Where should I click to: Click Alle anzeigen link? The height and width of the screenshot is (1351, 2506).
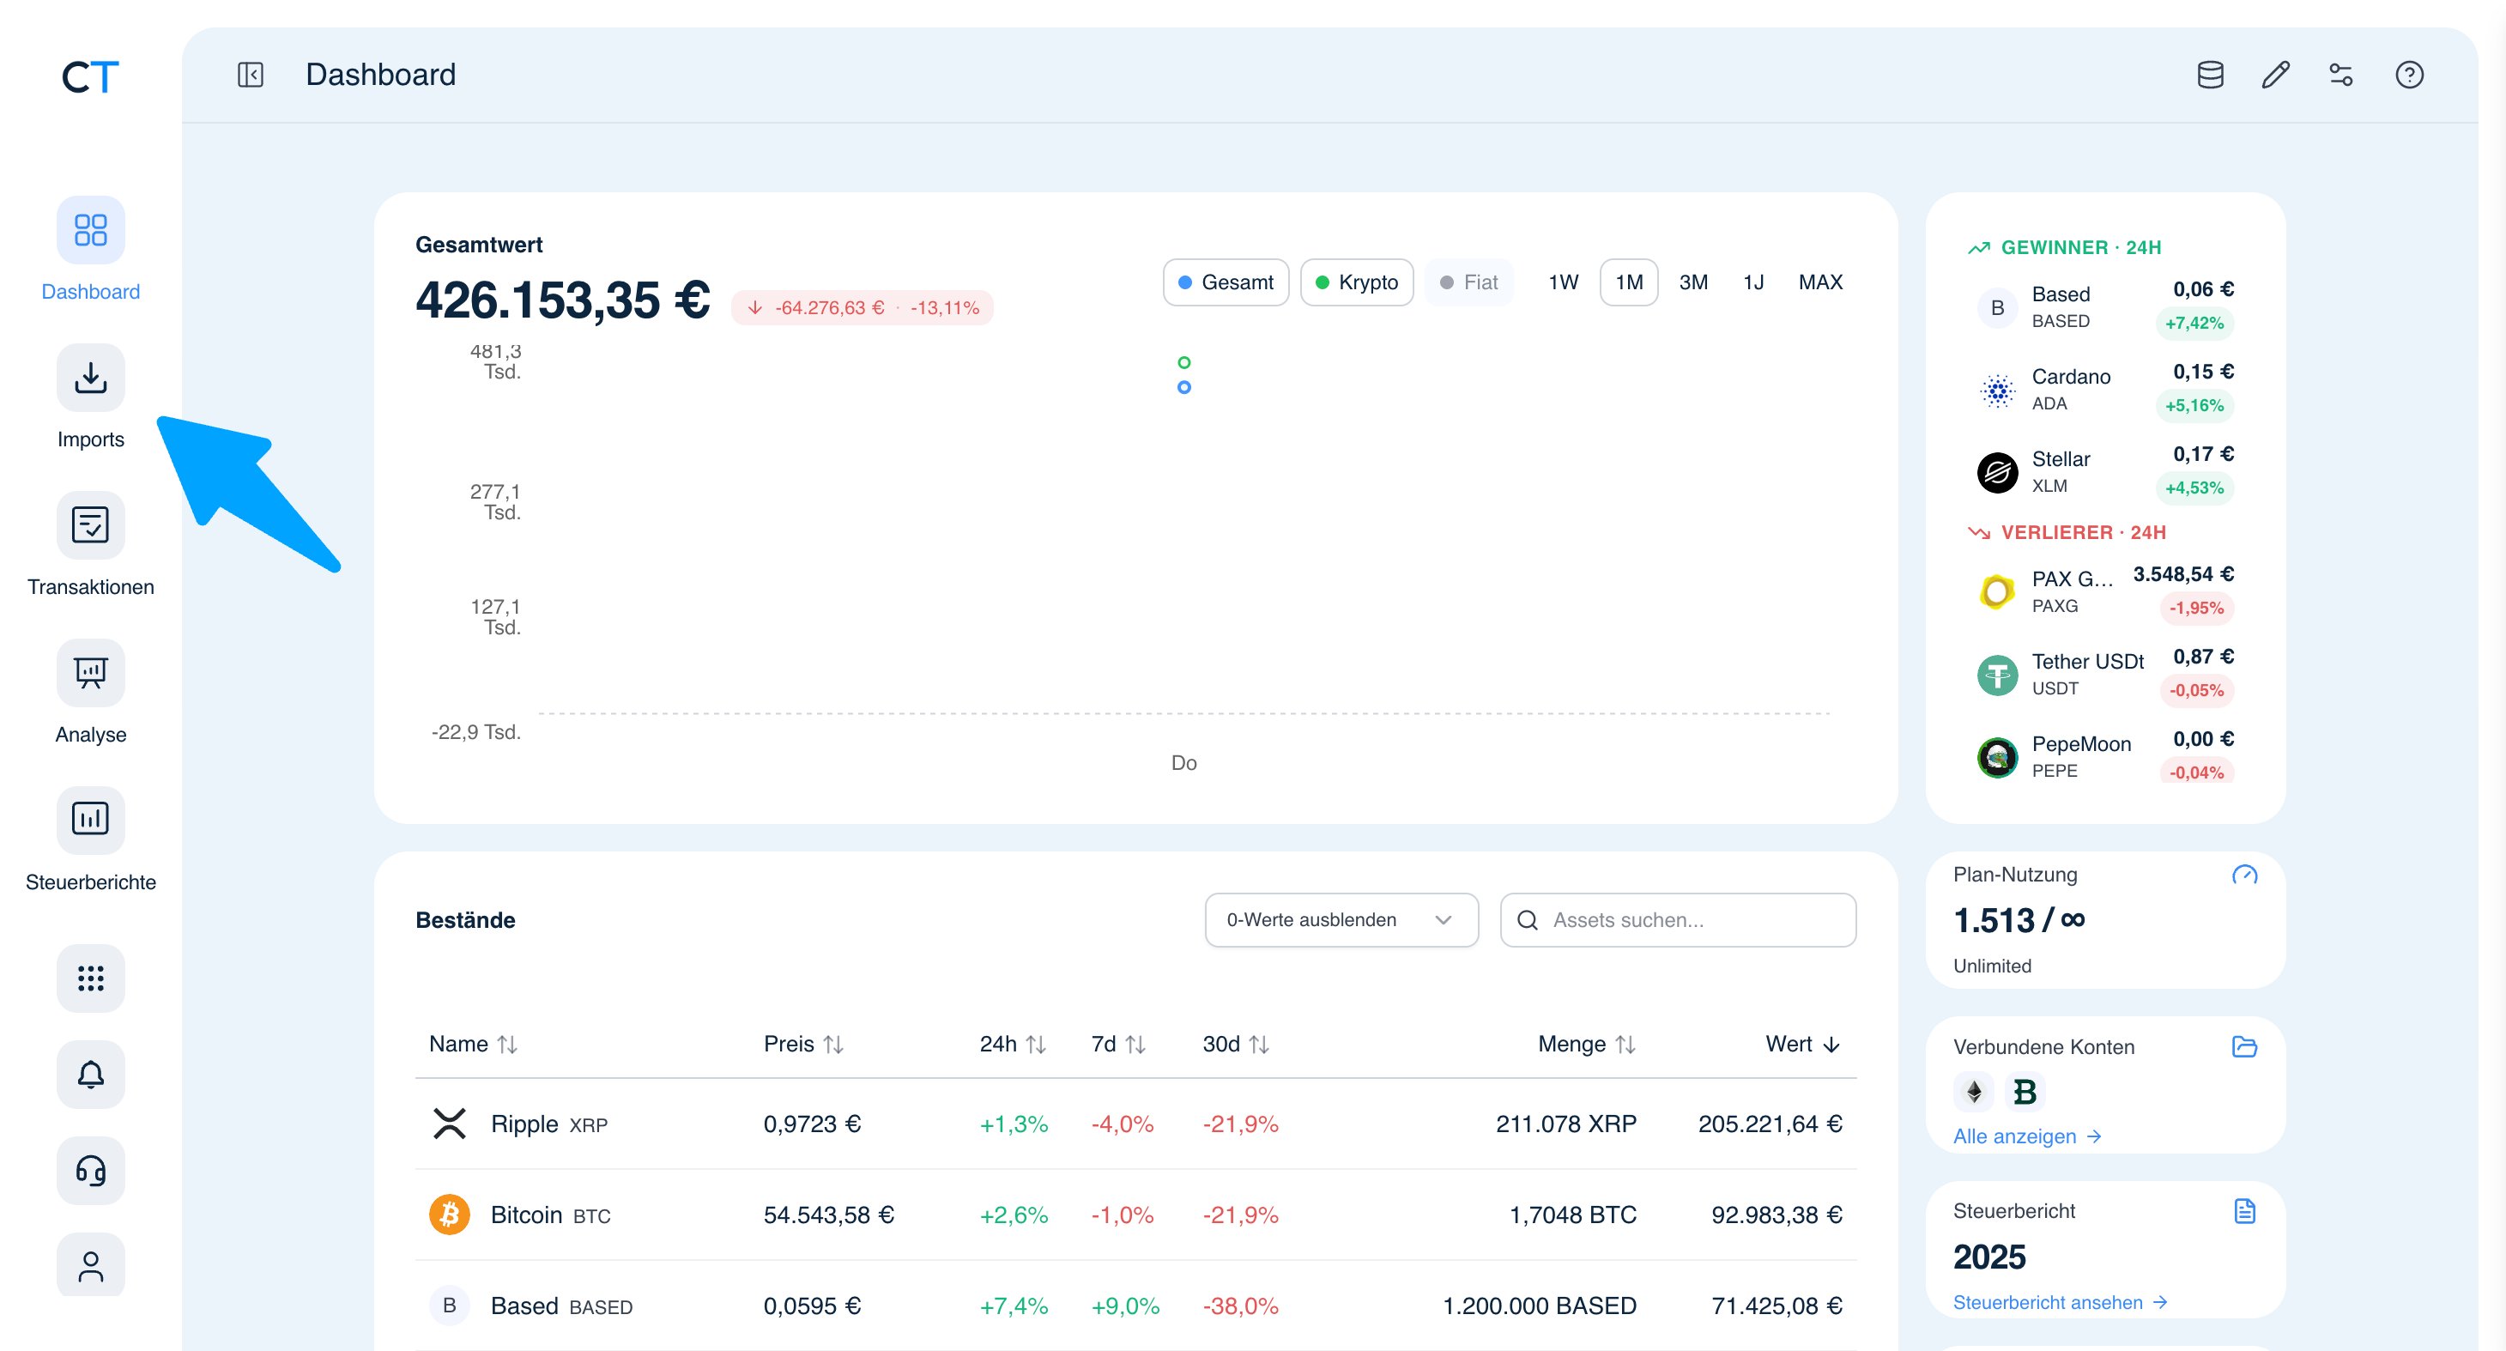pos(2027,1136)
